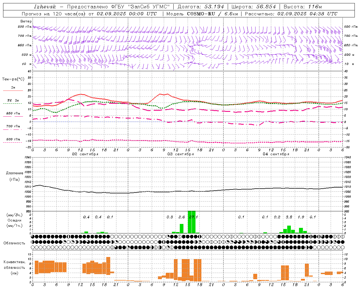Image resolution: width=359 pixels, height=287 pixels.
Task: Click the "2.6" precipitation total value
Action: [x=181, y=217]
